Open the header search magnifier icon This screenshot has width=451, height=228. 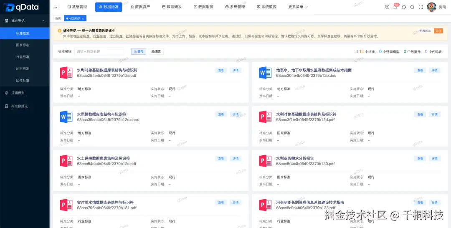point(412,7)
